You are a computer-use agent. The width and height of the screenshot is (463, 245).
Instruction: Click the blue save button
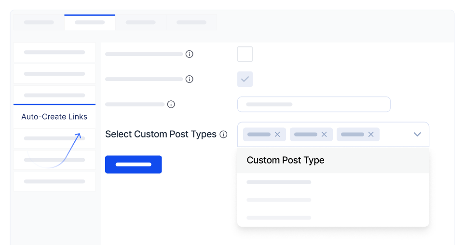click(x=134, y=164)
